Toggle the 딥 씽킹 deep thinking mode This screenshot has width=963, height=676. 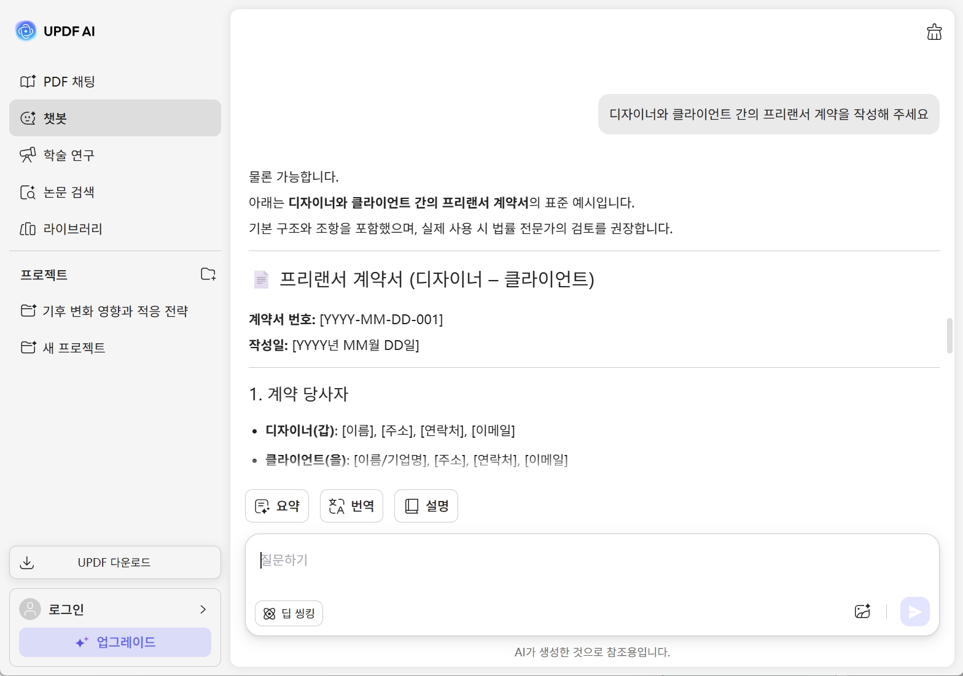click(289, 613)
